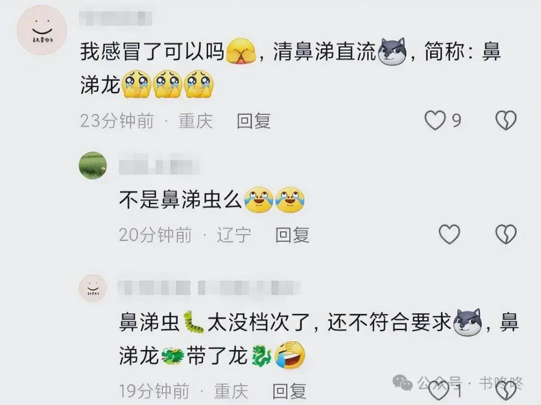The image size is (541, 405).
Task: Dislike the first comment via broken heart
Action: click(x=506, y=120)
